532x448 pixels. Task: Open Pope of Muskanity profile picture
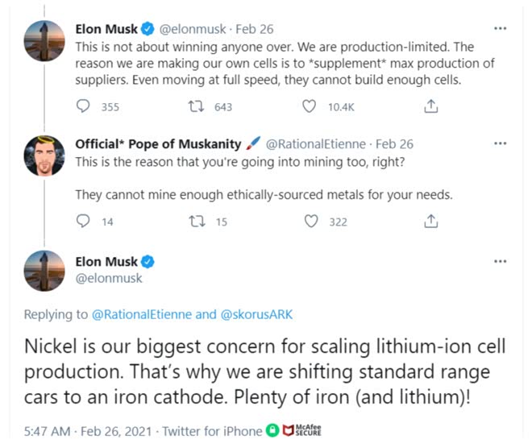click(x=44, y=156)
